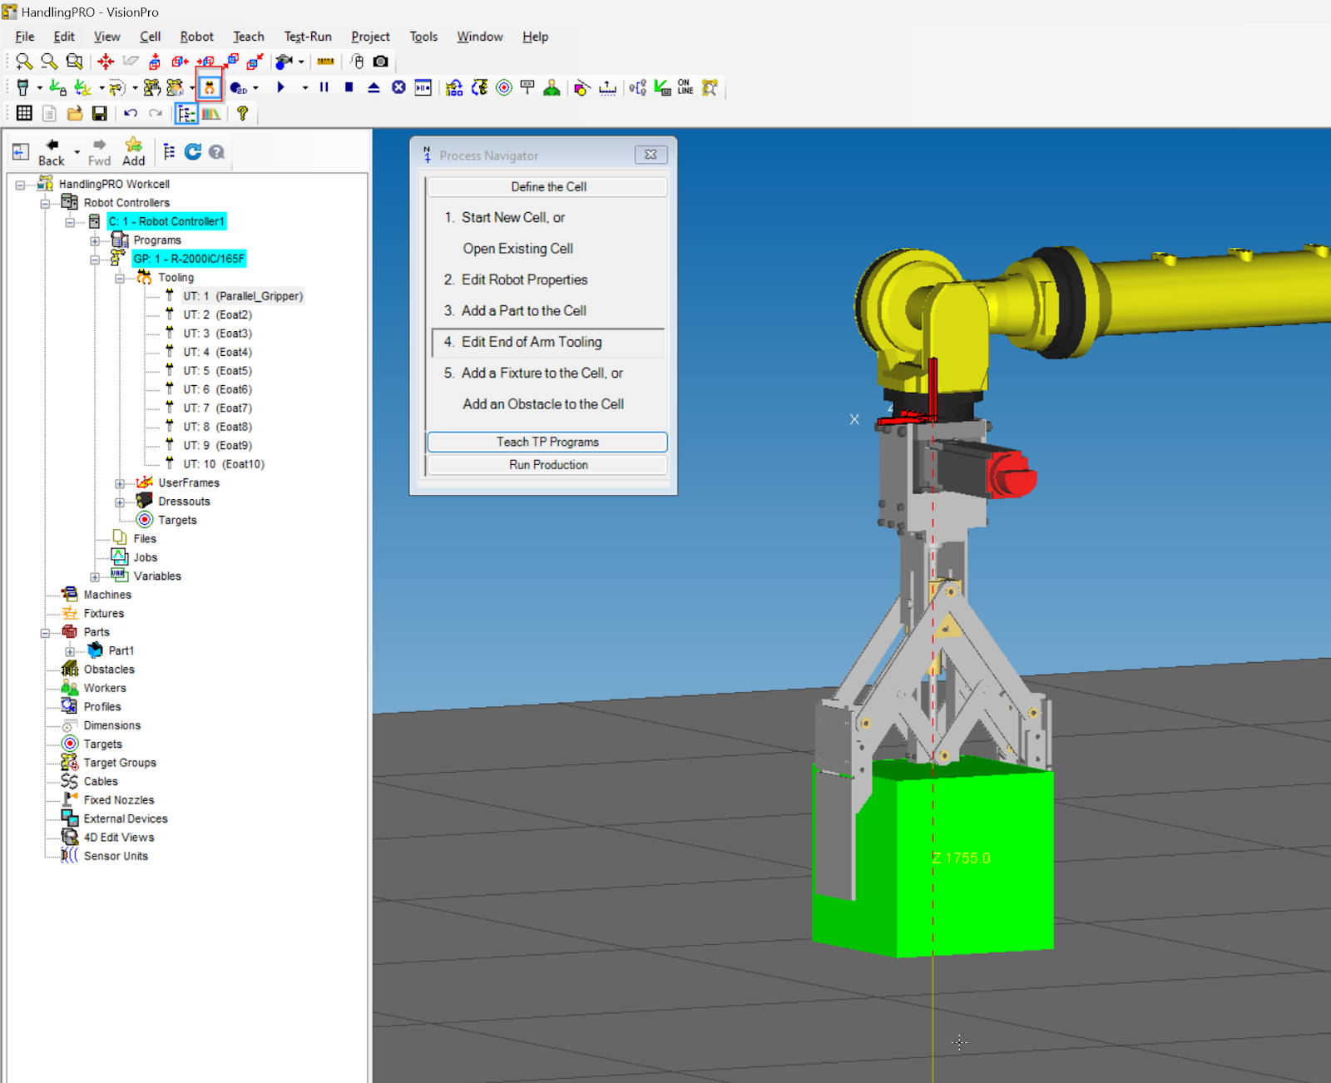Click the blue X abort icon
The image size is (1331, 1083).
399,87
